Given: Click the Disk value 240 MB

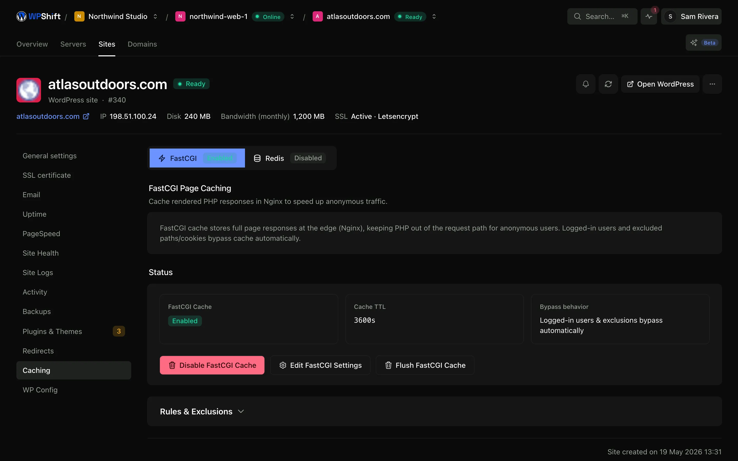Looking at the screenshot, I should 197,116.
